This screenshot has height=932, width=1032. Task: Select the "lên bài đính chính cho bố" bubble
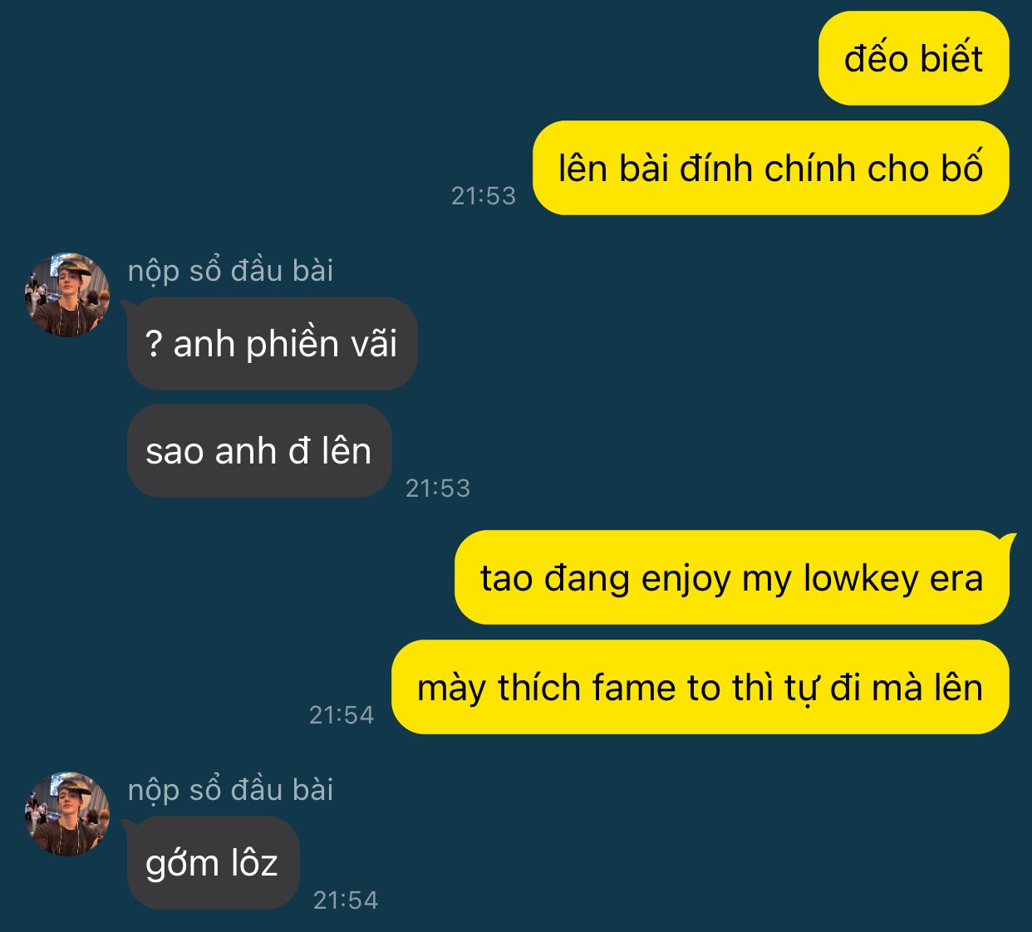click(770, 168)
